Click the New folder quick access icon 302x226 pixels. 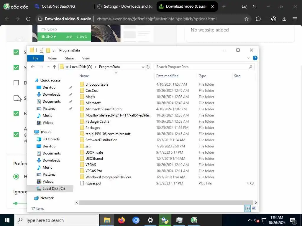[x=48, y=50]
